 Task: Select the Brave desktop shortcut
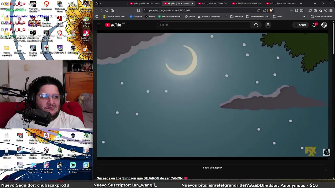(59, 35)
